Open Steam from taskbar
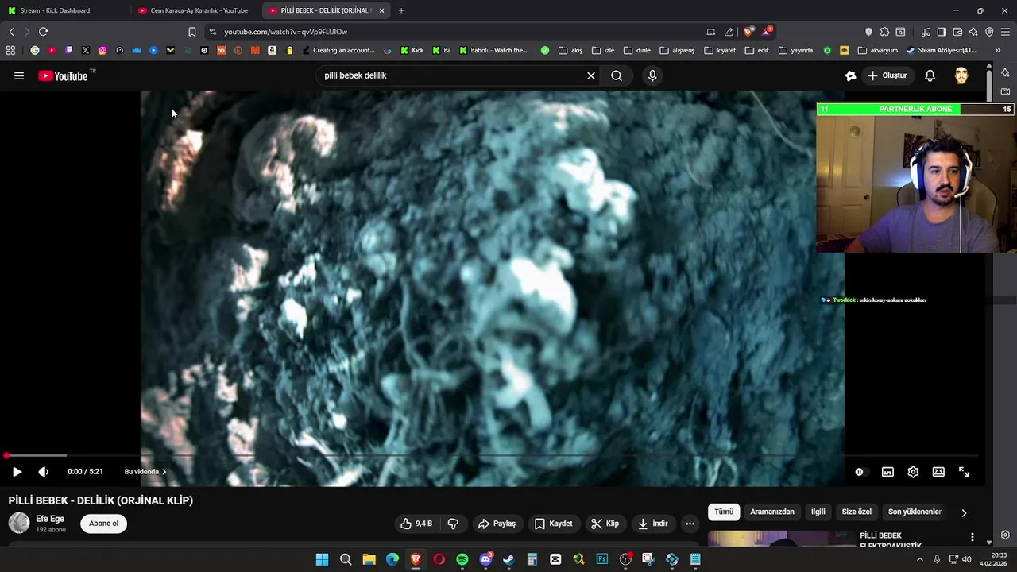1017x572 pixels. click(x=508, y=559)
